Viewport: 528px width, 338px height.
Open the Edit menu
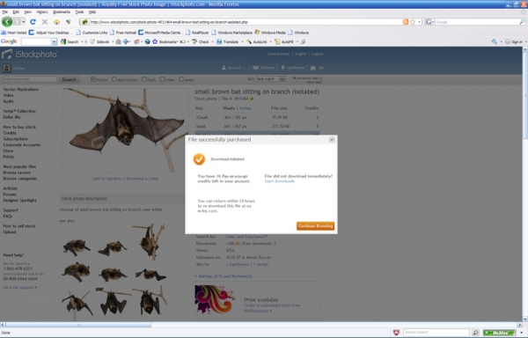tap(16, 12)
